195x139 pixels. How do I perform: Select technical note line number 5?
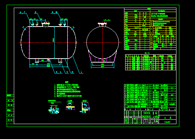[60, 94]
